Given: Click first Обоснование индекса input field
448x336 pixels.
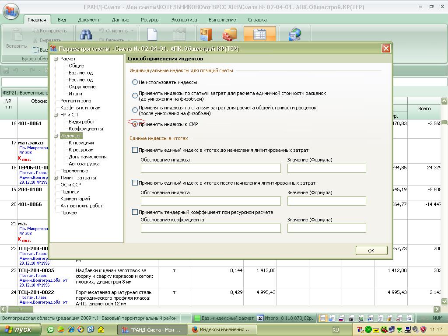Looking at the screenshot, I should tap(210, 168).
